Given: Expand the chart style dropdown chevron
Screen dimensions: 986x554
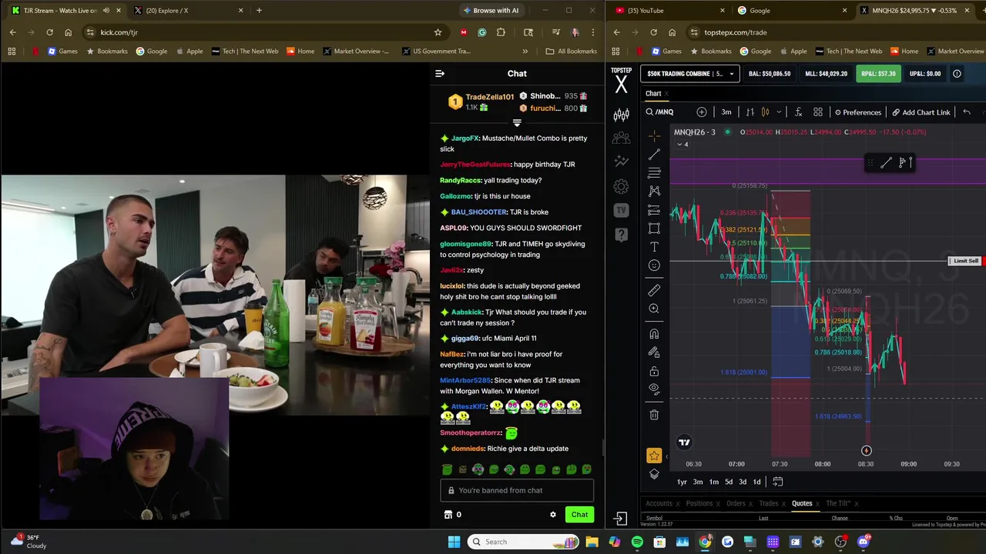Looking at the screenshot, I should [x=778, y=112].
